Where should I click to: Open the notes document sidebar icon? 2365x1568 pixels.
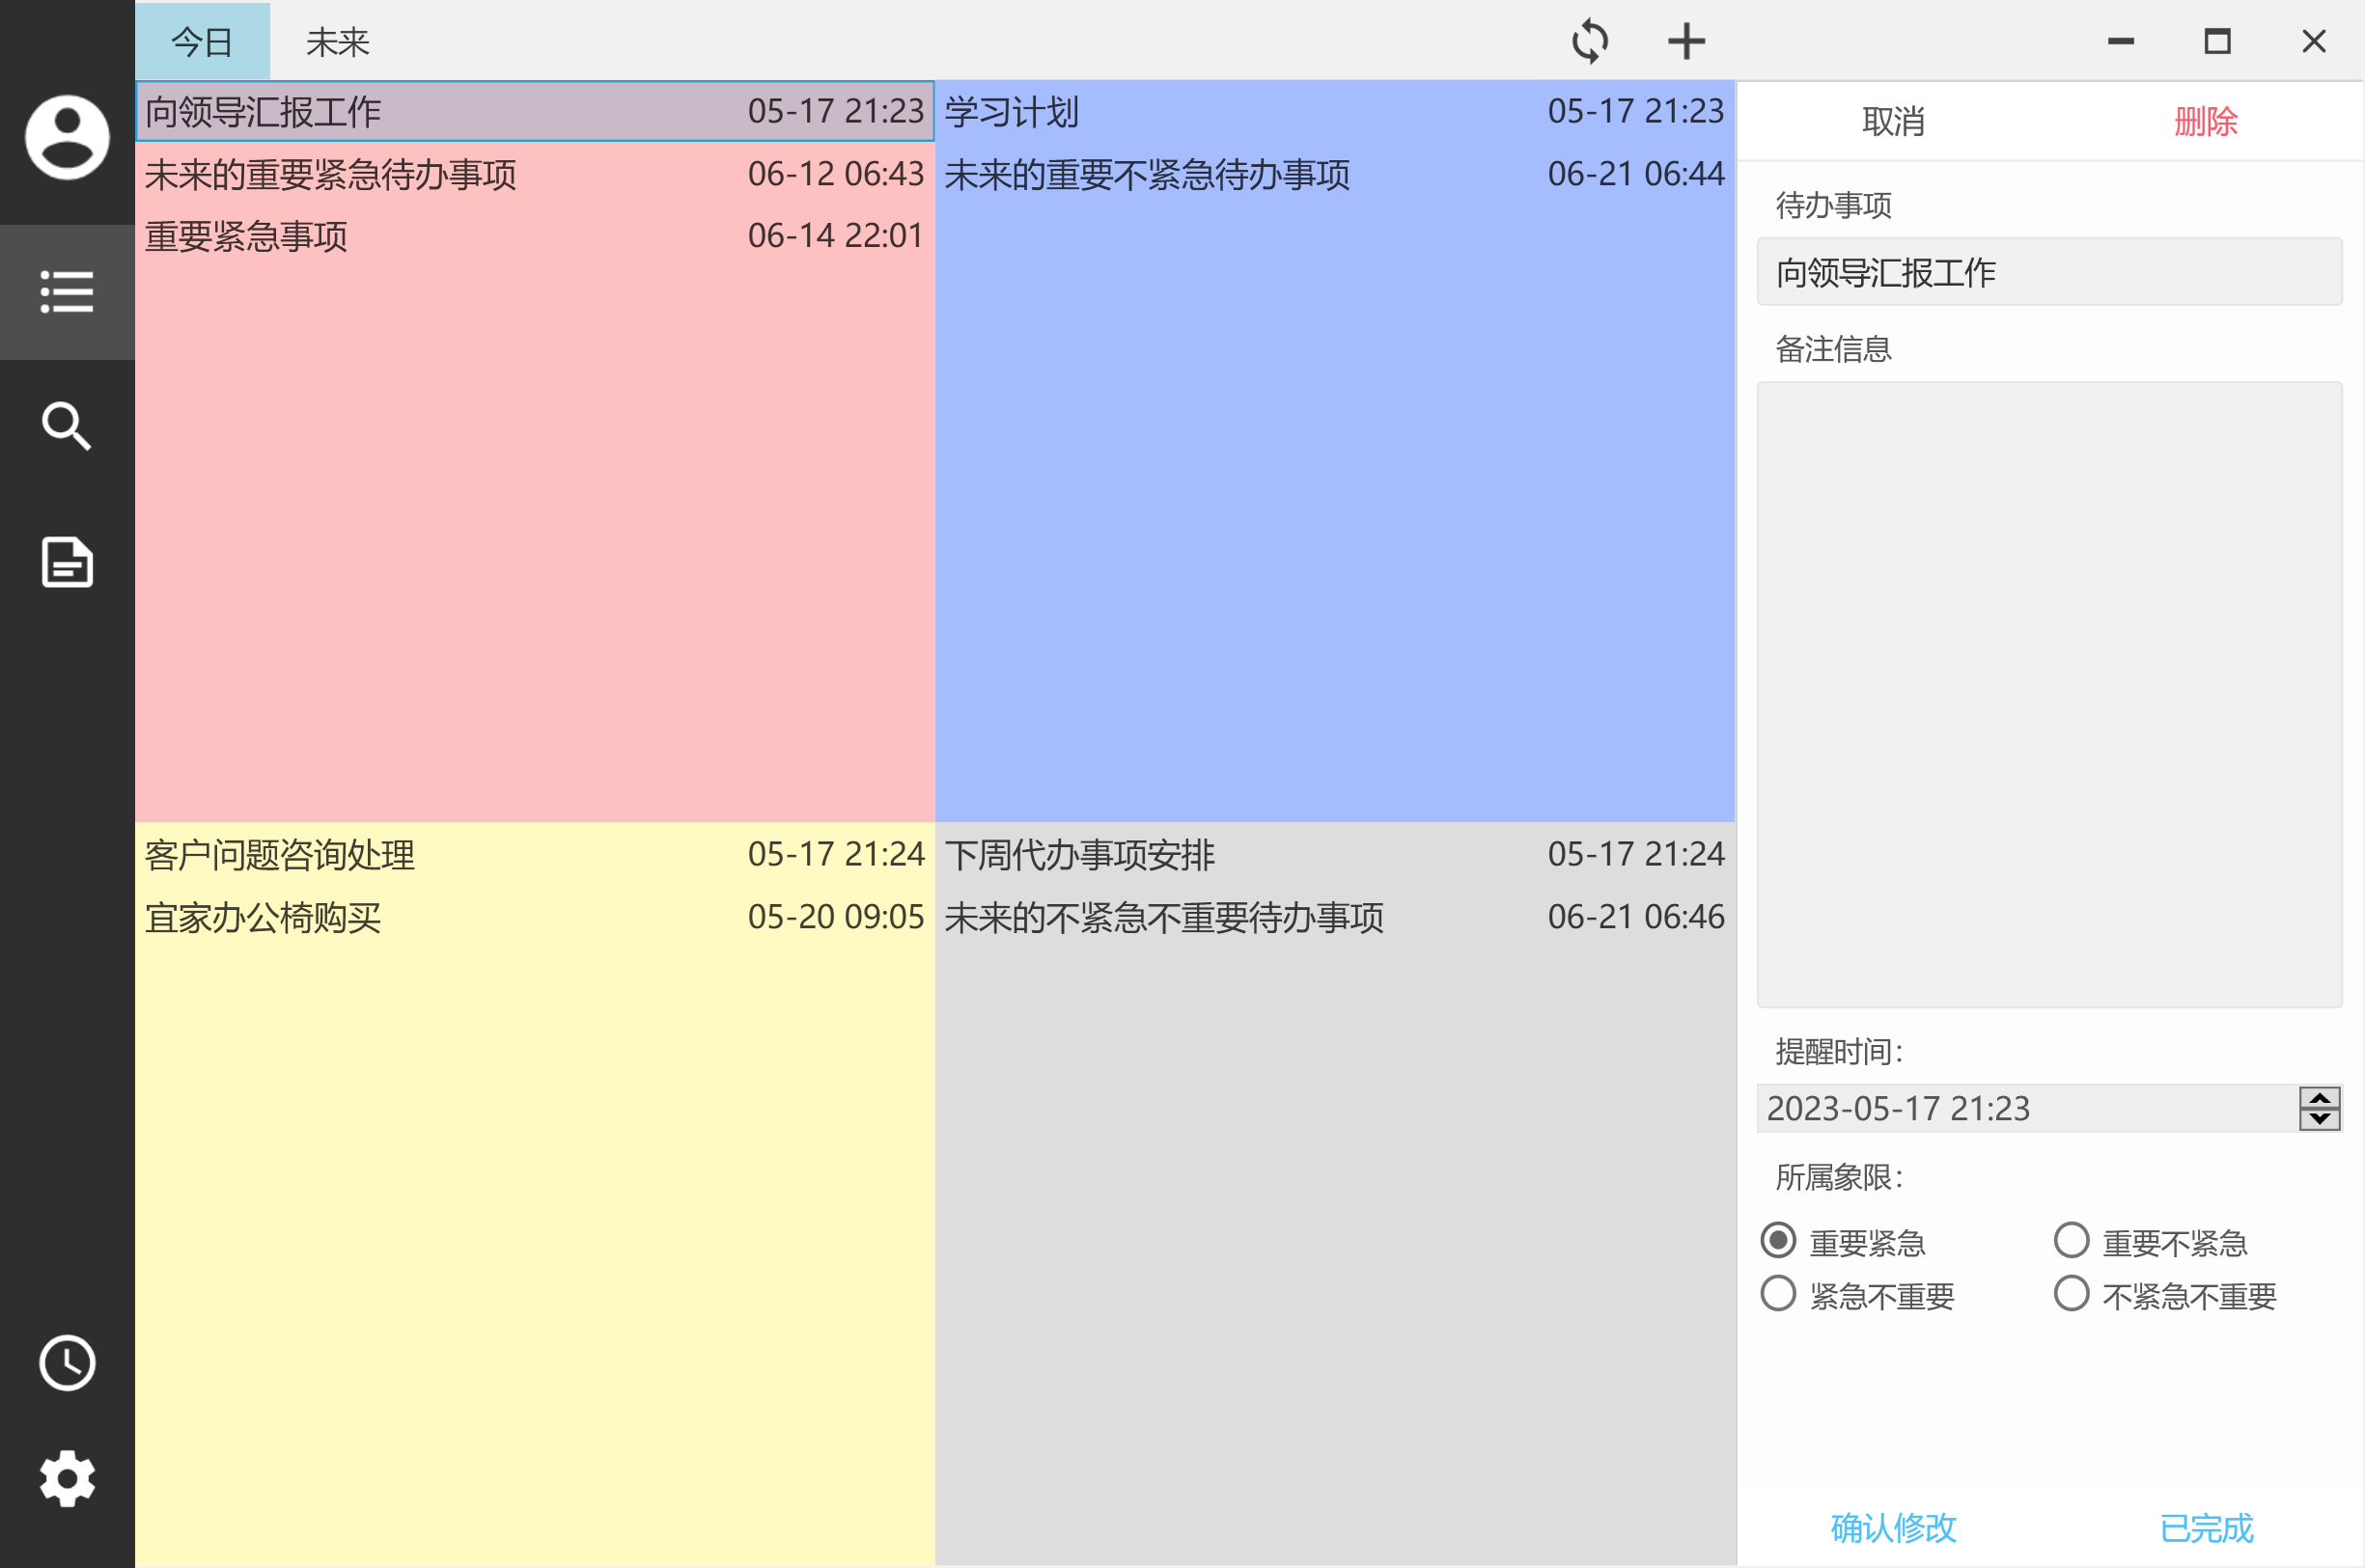(67, 562)
